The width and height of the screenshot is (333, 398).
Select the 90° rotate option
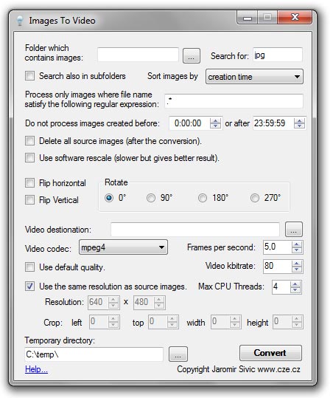(151, 198)
